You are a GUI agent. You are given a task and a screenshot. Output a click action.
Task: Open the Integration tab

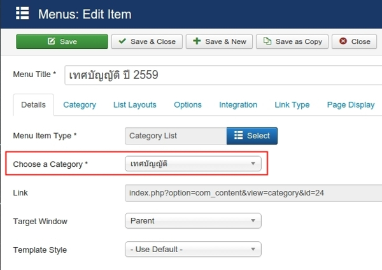238,105
